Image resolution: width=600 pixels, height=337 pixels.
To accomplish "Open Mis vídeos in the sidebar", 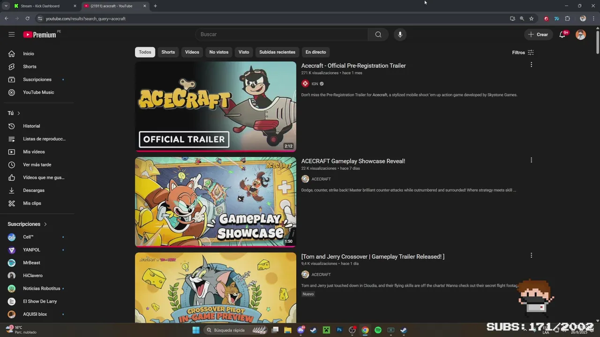I will (37, 152).
